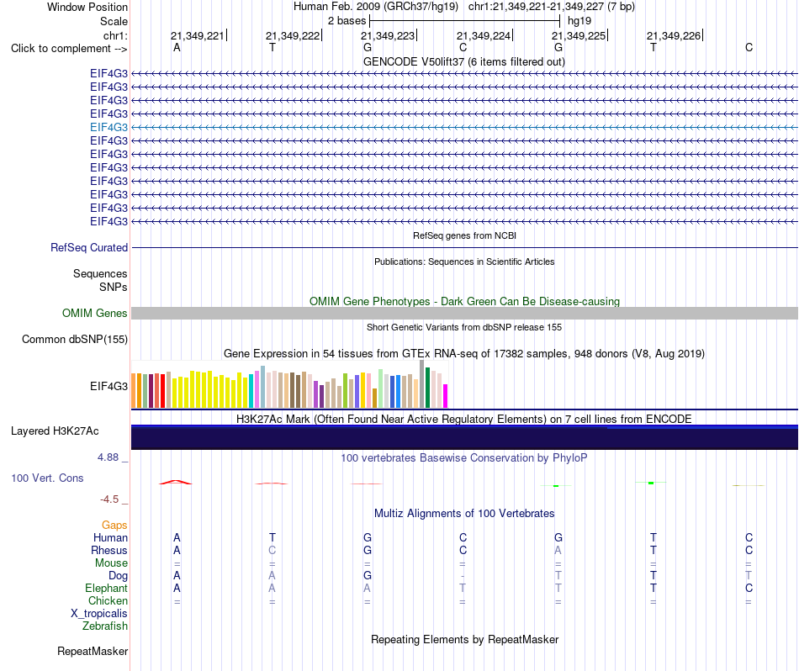Click the Elephant species label
799x671 pixels.
106,588
